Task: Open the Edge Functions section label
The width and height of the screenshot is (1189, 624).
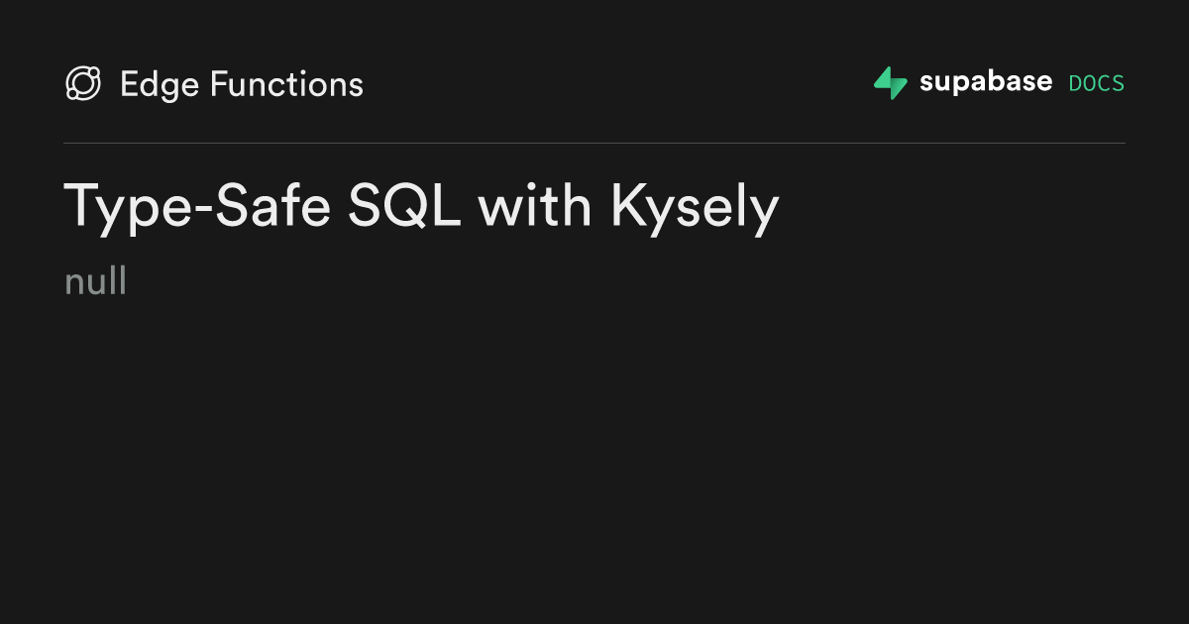Action: coord(242,84)
